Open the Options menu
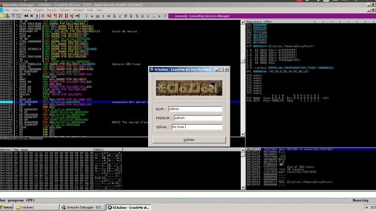 tap(65, 10)
